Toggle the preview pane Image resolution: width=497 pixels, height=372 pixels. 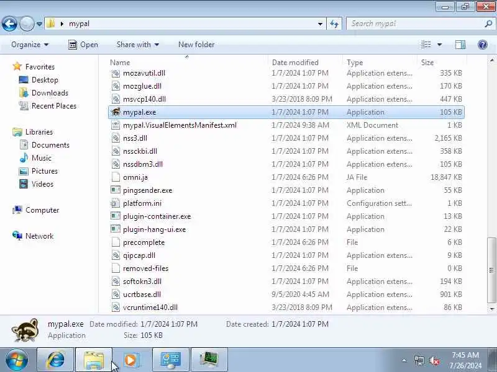click(460, 45)
